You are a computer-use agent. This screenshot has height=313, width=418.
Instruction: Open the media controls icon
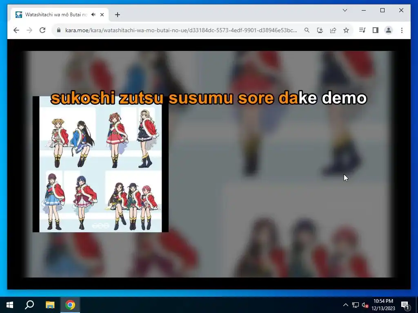pos(362,30)
